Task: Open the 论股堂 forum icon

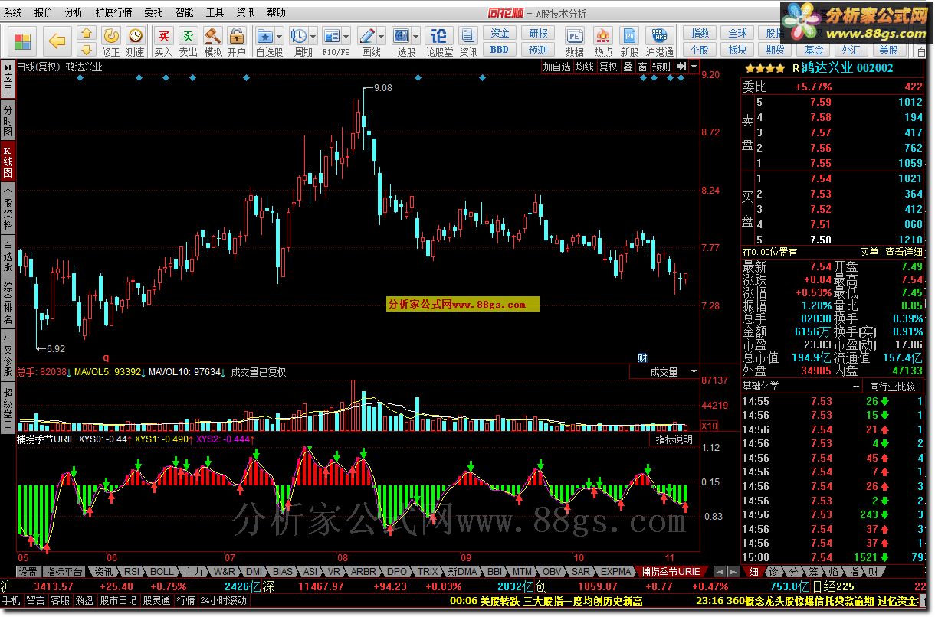Action: [x=438, y=36]
